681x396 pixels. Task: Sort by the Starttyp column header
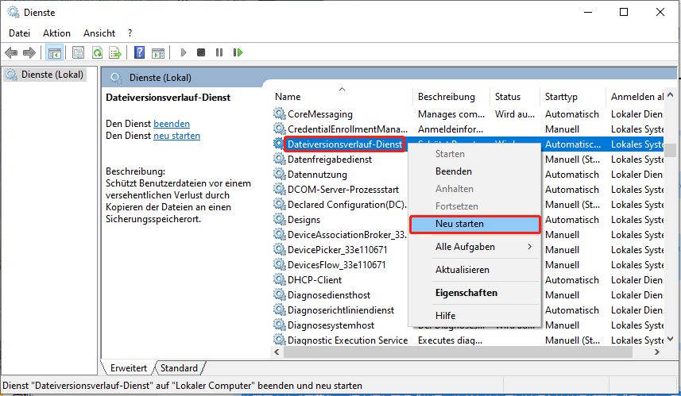click(x=572, y=96)
